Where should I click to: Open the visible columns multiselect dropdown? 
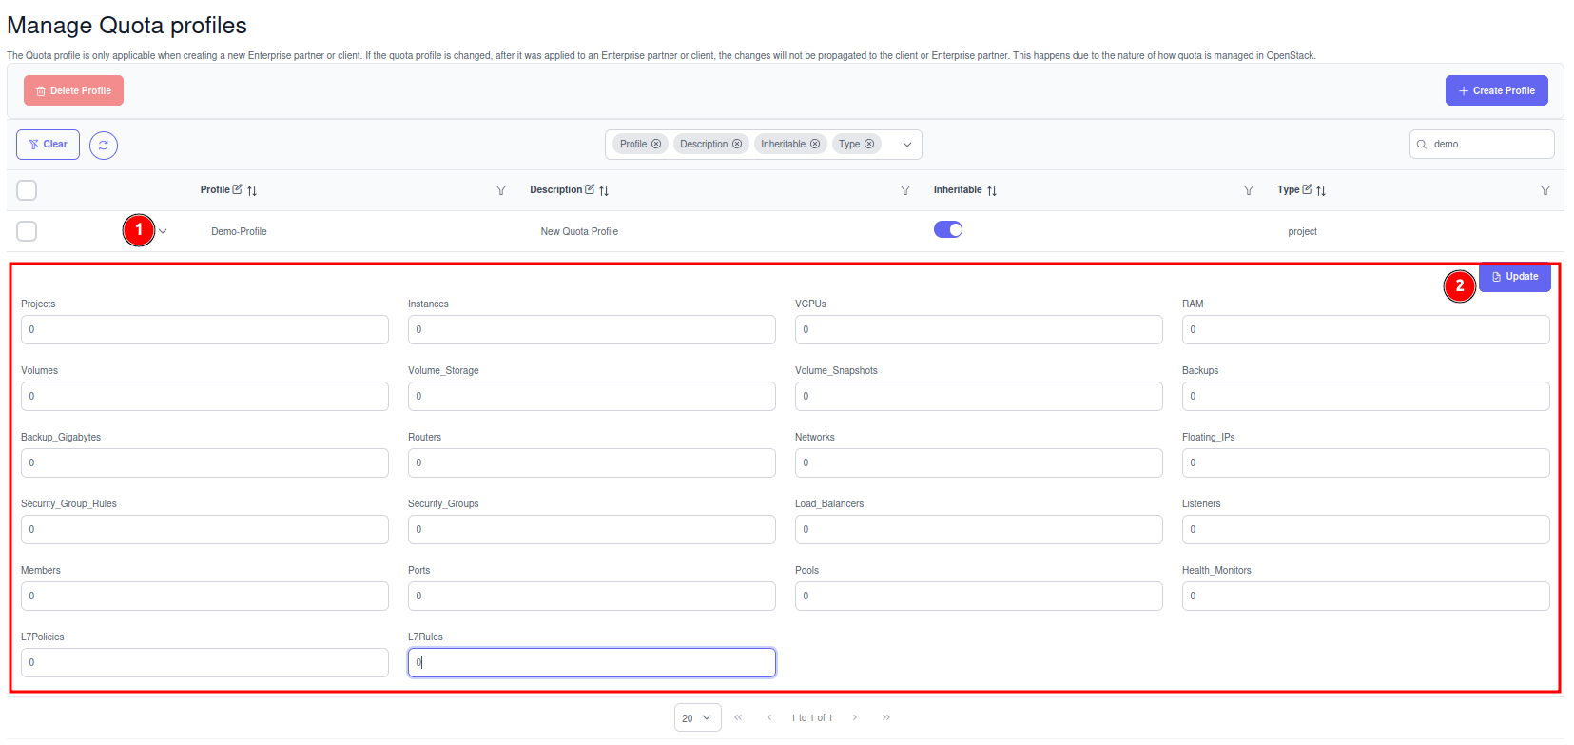click(x=907, y=145)
